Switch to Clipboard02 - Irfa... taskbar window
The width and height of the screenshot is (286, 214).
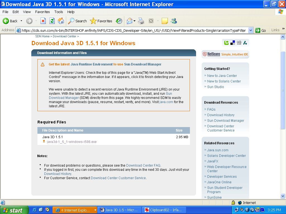pos(164,210)
